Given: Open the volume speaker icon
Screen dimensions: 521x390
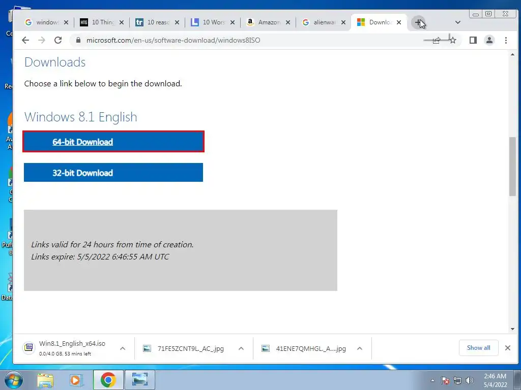Looking at the screenshot, I should coord(470,380).
